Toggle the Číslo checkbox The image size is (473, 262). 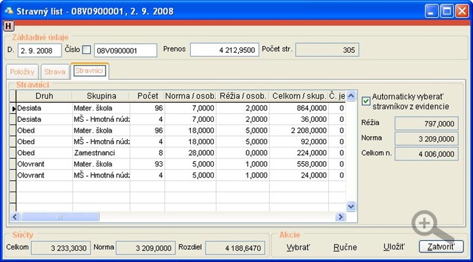(87, 50)
